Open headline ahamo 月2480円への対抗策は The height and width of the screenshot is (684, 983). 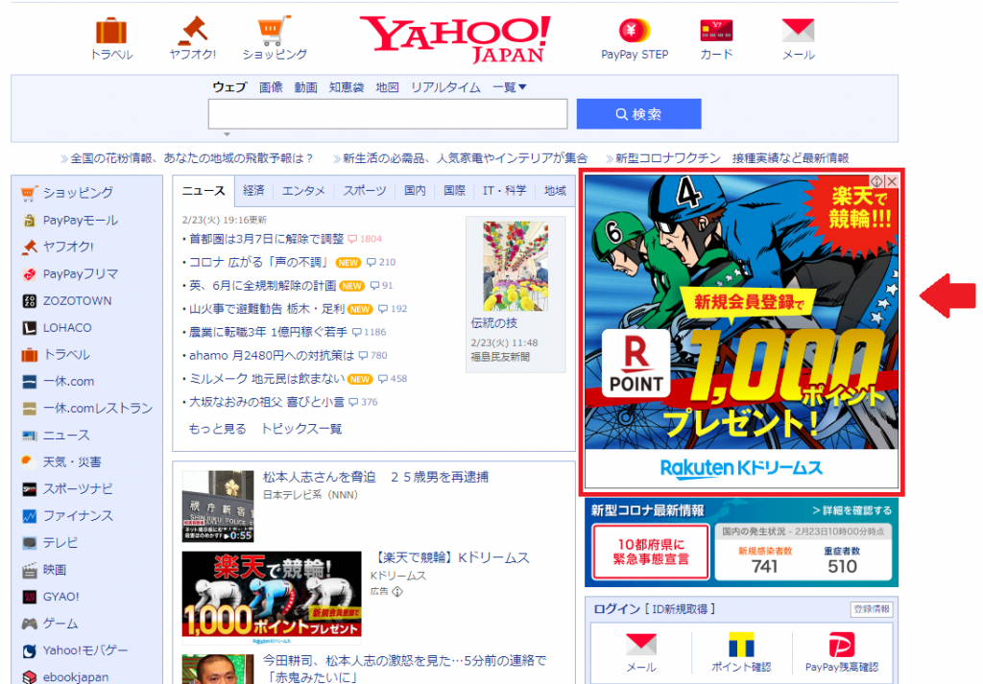pos(272,355)
